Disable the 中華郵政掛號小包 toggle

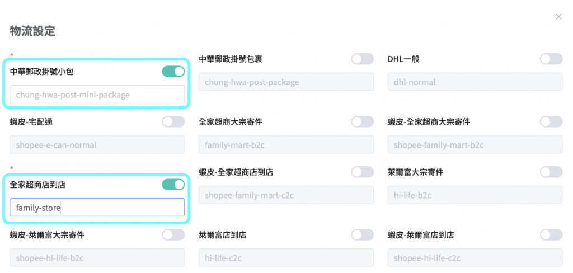point(173,72)
